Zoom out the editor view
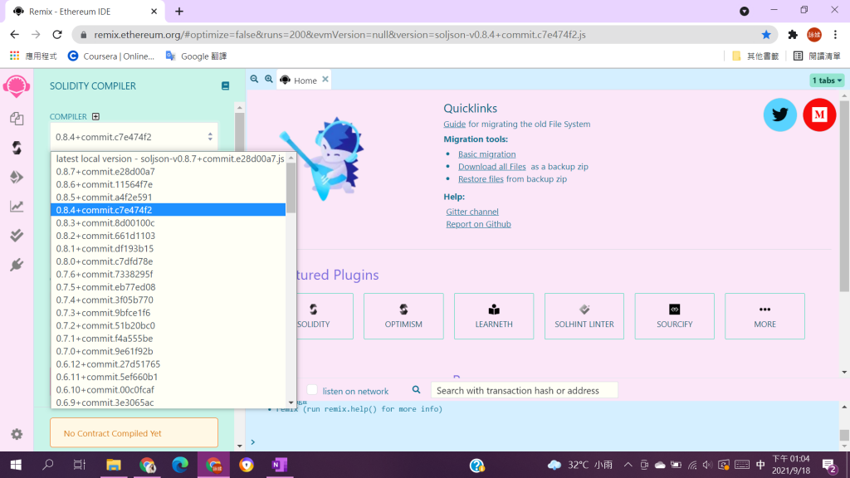This screenshot has height=478, width=850. (254, 79)
